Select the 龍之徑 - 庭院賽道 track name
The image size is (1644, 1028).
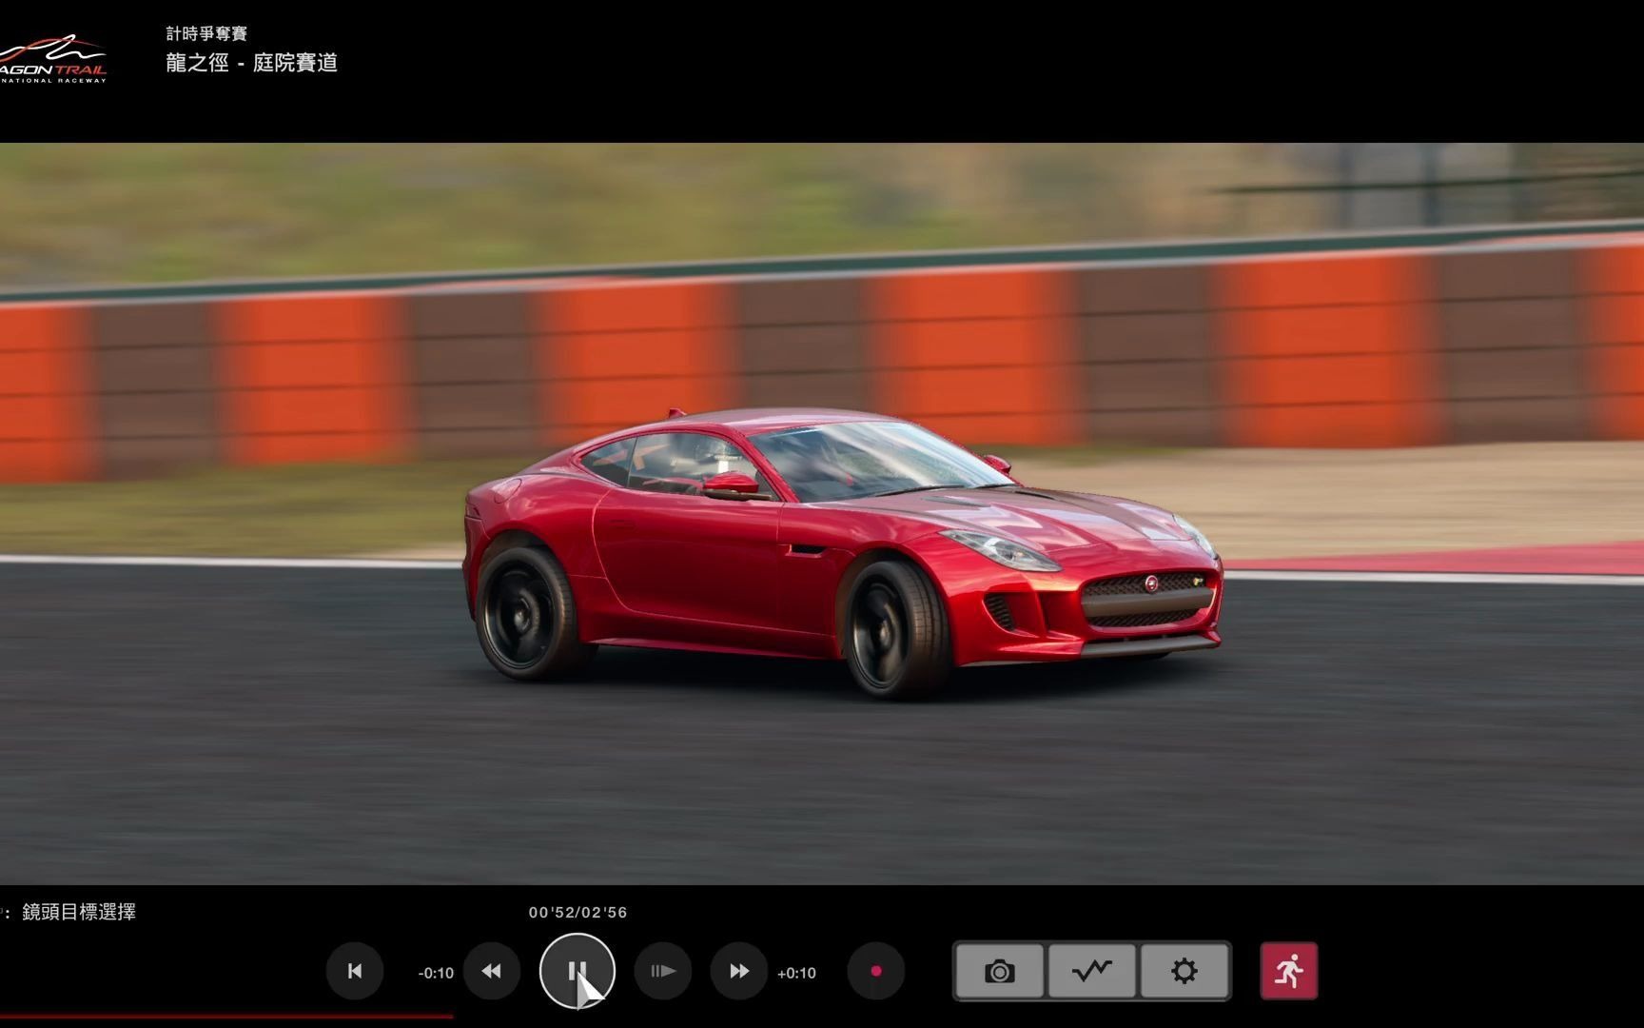251,63
